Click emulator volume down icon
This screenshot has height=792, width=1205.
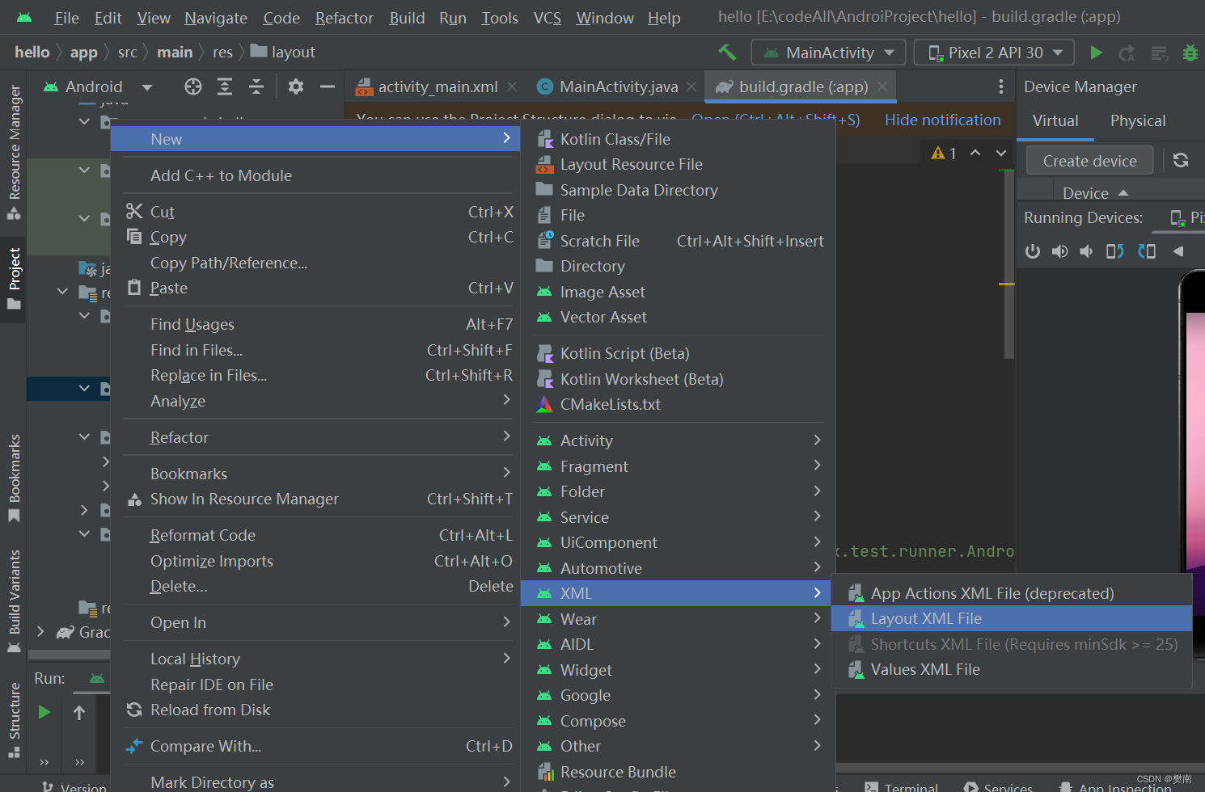(1086, 251)
